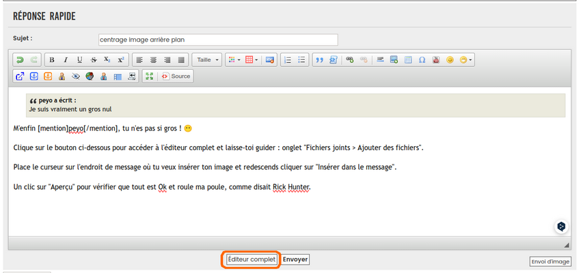Click in the Sujet input field

[x=218, y=40]
